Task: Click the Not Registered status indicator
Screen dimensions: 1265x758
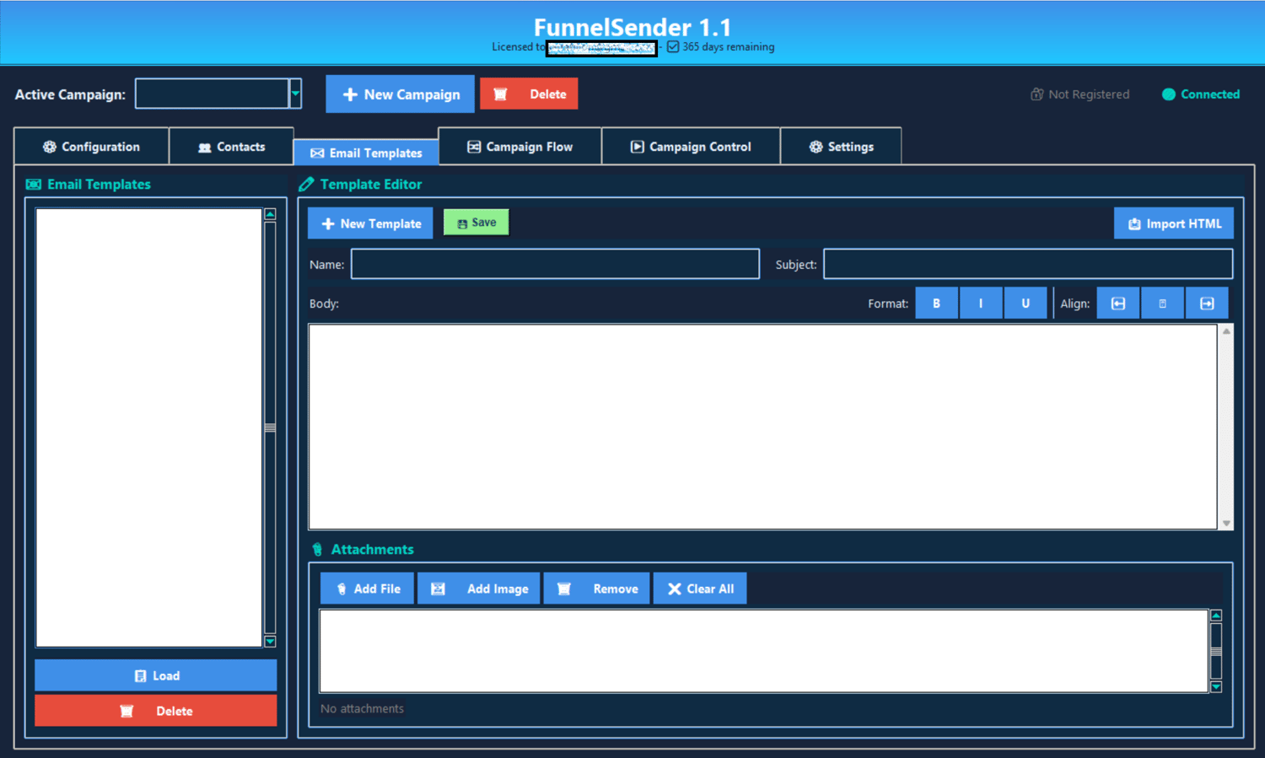Action: 1079,94
